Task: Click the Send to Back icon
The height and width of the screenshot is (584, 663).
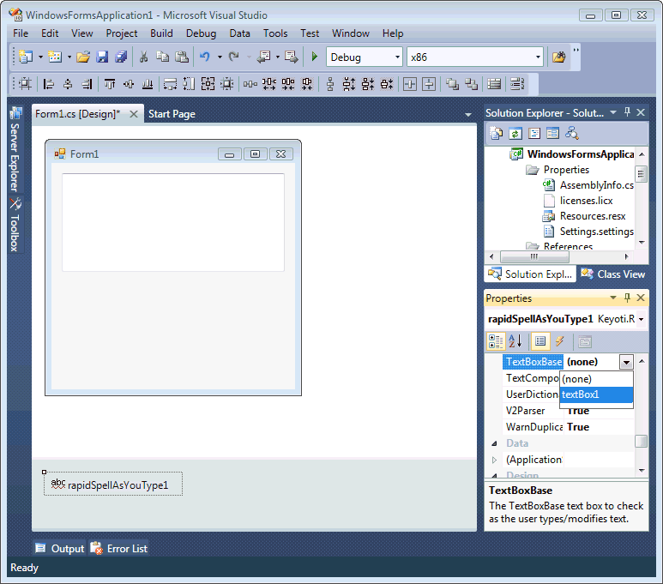Action: click(x=471, y=84)
